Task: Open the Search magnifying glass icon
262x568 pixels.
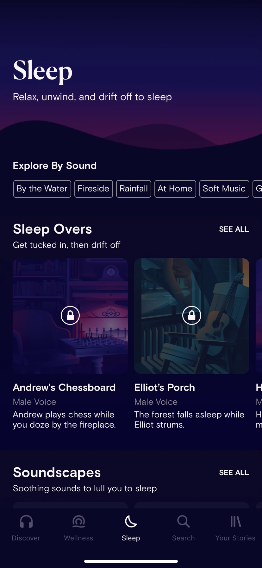Action: point(183,521)
